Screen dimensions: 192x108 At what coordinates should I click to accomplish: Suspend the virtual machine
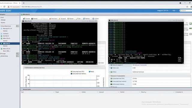click(62, 19)
